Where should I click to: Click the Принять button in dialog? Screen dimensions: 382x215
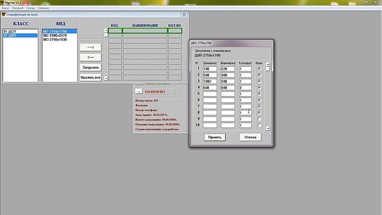(x=215, y=137)
